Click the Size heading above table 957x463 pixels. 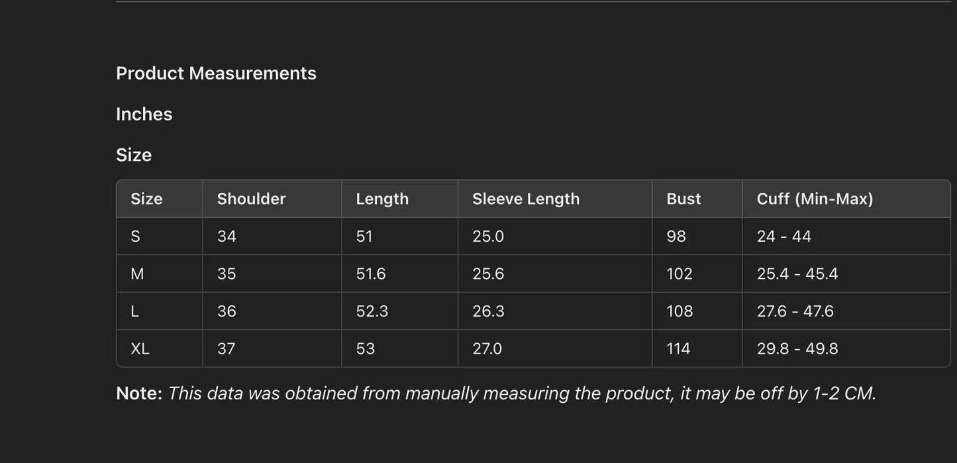coord(134,155)
